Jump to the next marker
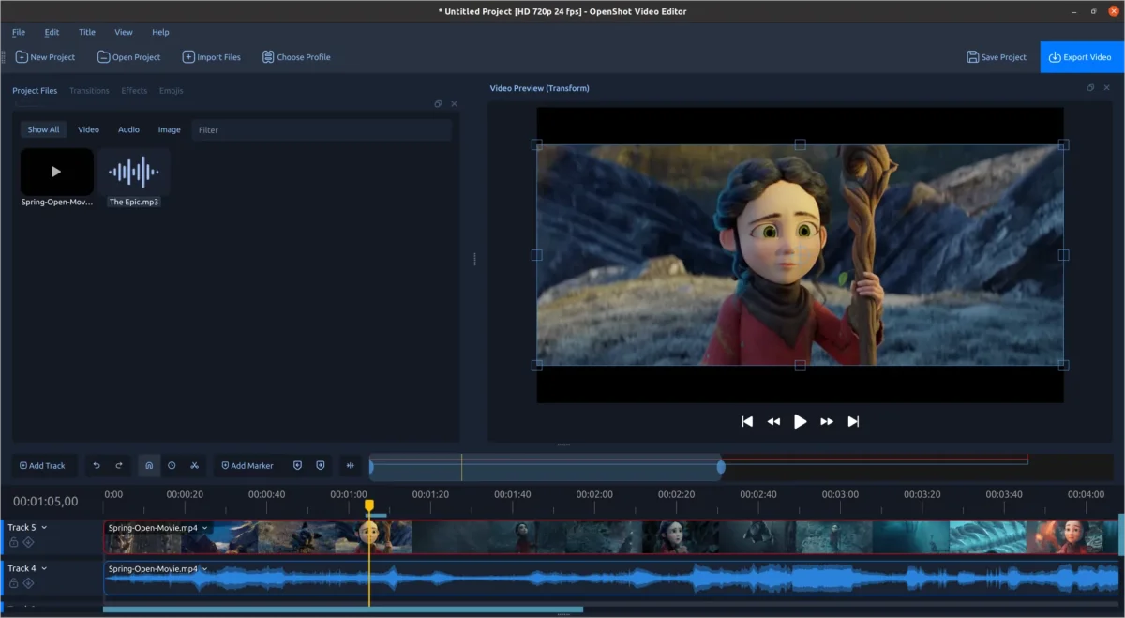Image resolution: width=1125 pixels, height=618 pixels. click(321, 465)
